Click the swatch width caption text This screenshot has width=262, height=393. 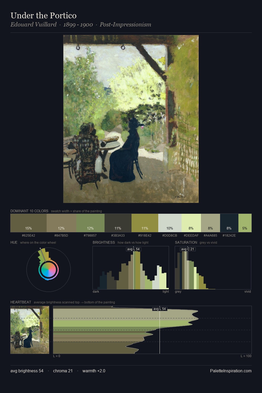(x=77, y=211)
